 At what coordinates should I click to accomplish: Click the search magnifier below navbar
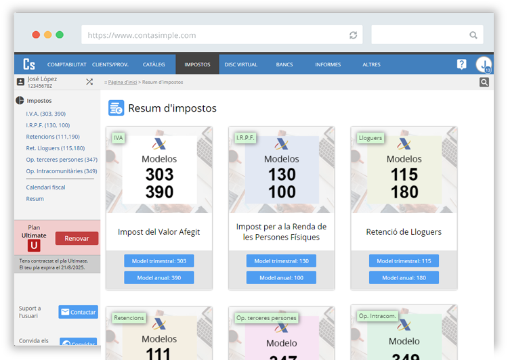coord(484,83)
